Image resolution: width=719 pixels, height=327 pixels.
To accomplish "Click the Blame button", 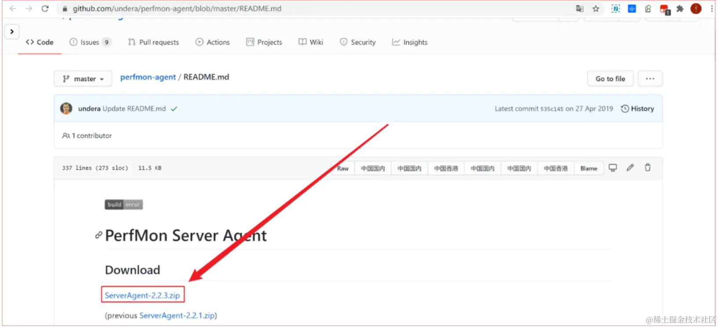I will pyautogui.click(x=588, y=168).
